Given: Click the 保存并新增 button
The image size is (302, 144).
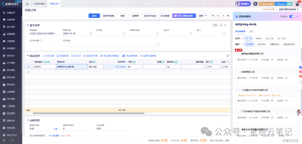Looking at the screenshot, I should pos(108,16).
